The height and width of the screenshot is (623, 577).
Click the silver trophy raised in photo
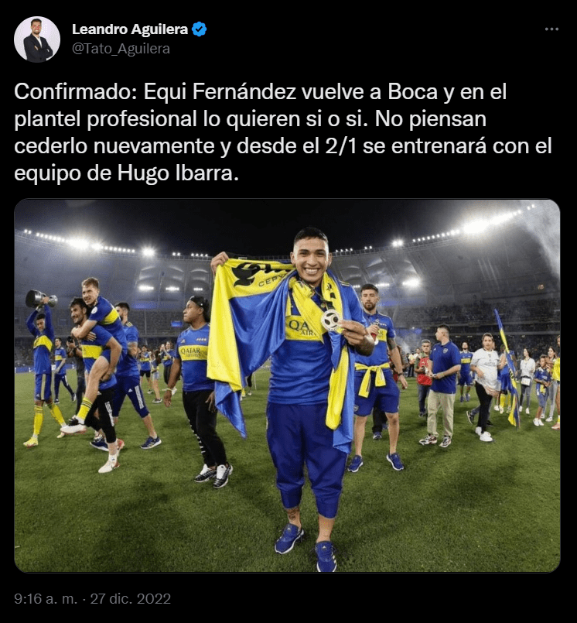pos(39,299)
